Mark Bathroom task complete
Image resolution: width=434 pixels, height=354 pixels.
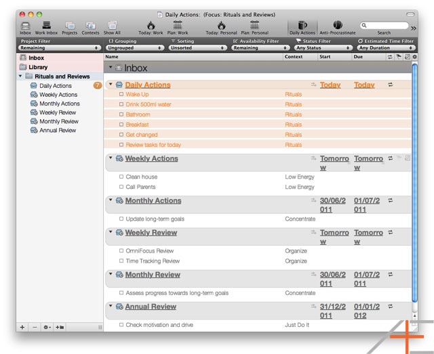[x=121, y=114]
